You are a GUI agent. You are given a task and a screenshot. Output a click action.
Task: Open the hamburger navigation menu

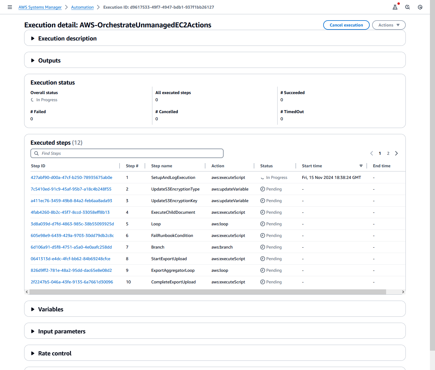point(10,7)
